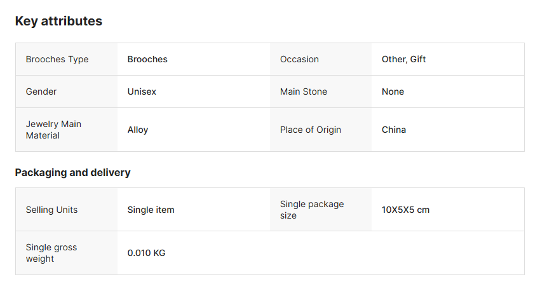This screenshot has height=291, width=533.
Task: Select the Occasion label
Action: point(299,59)
